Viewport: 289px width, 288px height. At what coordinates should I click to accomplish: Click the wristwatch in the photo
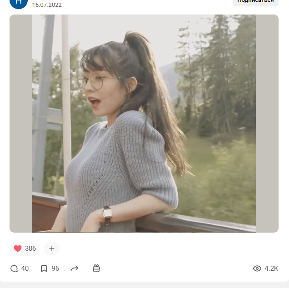coord(107,214)
